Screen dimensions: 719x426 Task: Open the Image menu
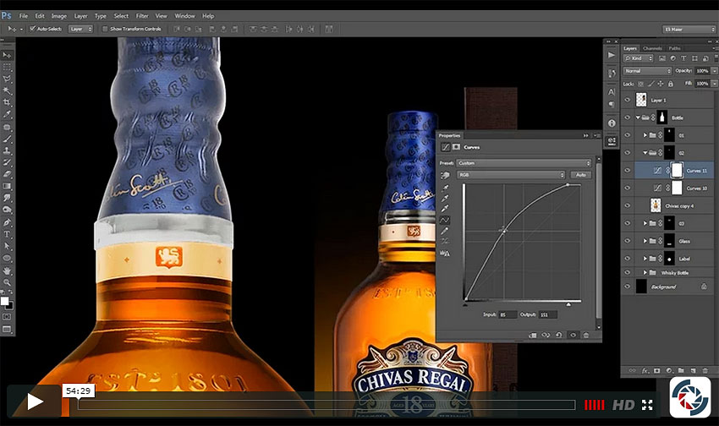click(58, 15)
